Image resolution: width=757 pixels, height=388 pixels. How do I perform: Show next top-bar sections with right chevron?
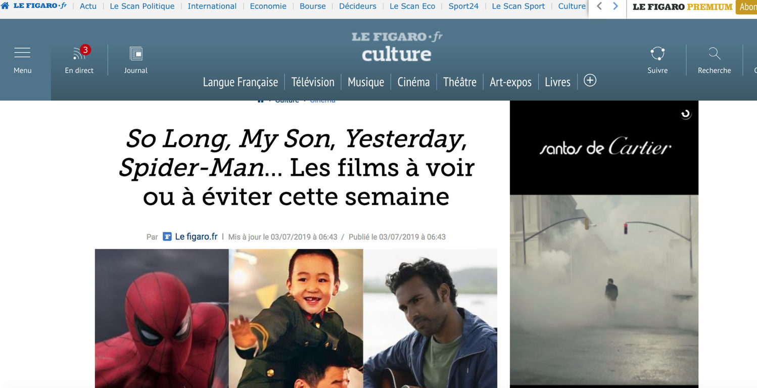tap(615, 6)
